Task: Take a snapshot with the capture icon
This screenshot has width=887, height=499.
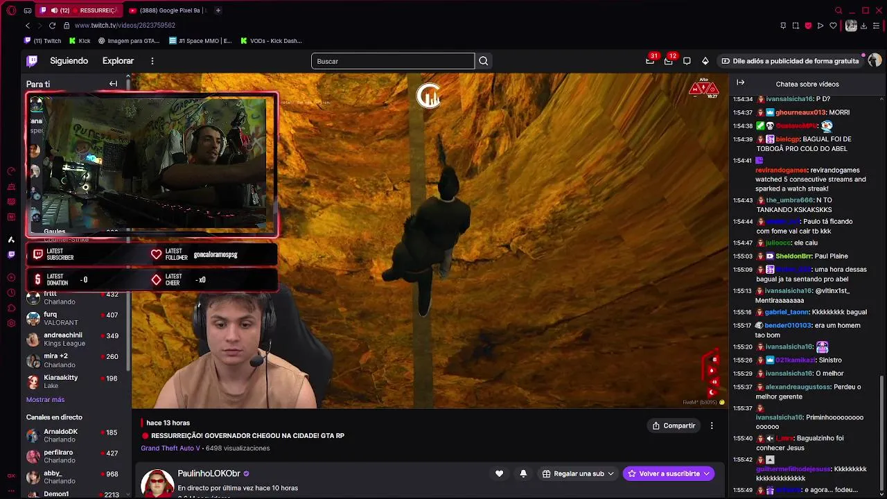Action: pos(796,26)
